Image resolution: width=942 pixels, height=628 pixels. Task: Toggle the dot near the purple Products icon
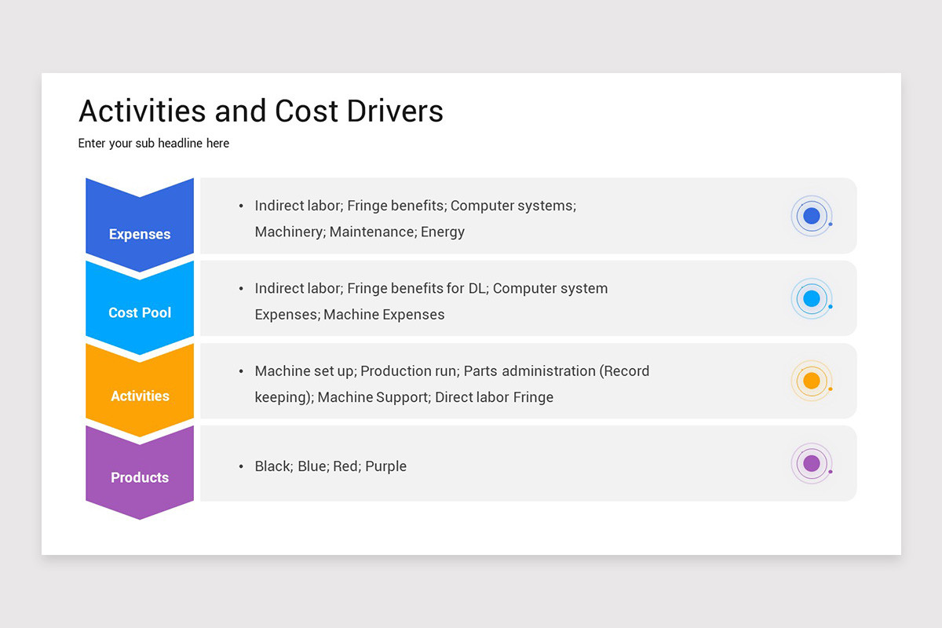tap(829, 473)
